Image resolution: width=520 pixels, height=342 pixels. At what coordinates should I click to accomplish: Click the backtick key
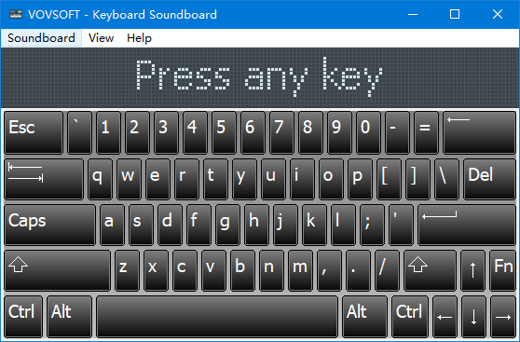click(79, 132)
